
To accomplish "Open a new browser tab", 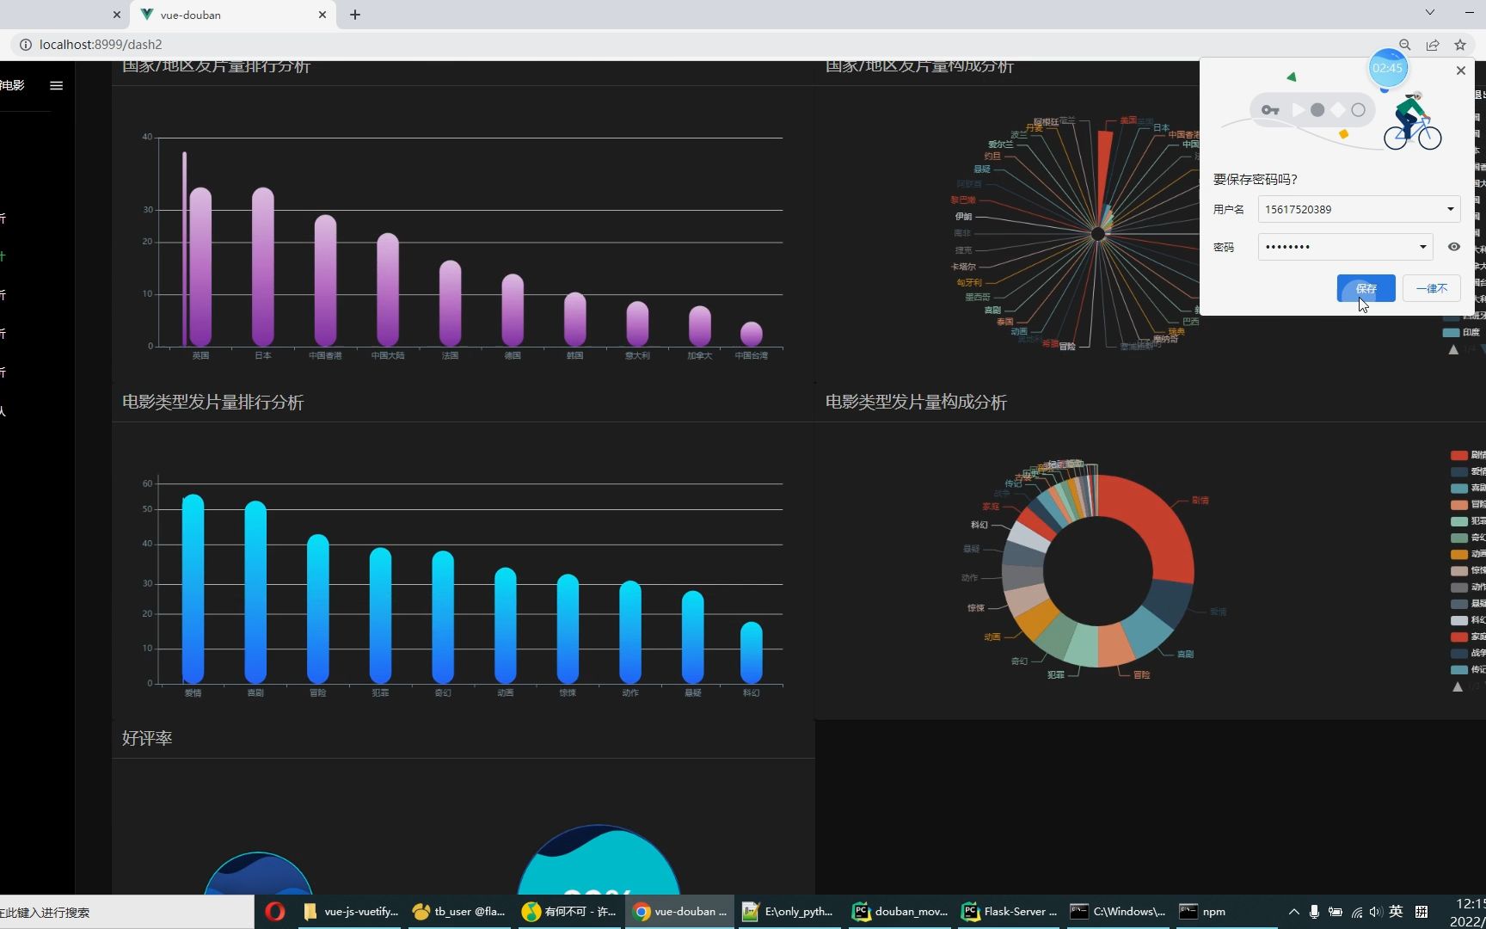I will tap(354, 15).
